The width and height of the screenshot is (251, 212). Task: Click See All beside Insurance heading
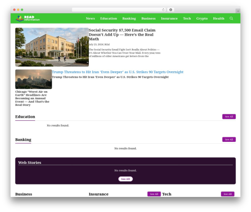tap(154, 194)
